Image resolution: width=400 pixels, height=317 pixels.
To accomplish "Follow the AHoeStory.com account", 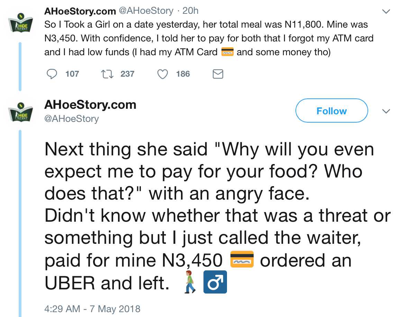I will (x=331, y=111).
